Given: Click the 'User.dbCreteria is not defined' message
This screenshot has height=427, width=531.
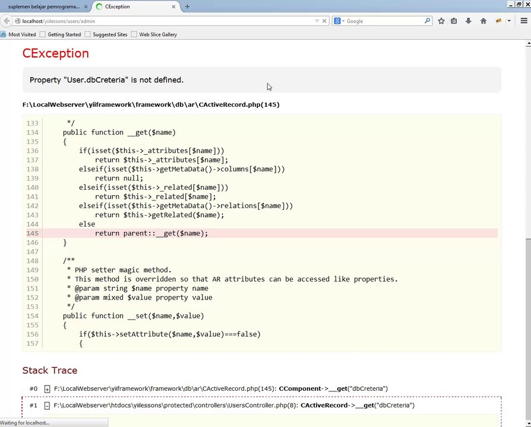Looking at the screenshot, I should point(106,80).
